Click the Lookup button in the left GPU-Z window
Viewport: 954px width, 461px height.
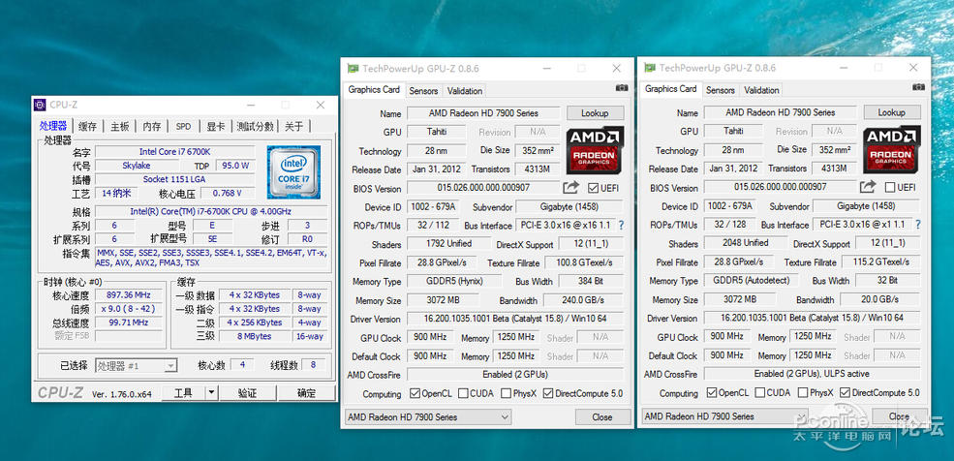[x=595, y=113]
